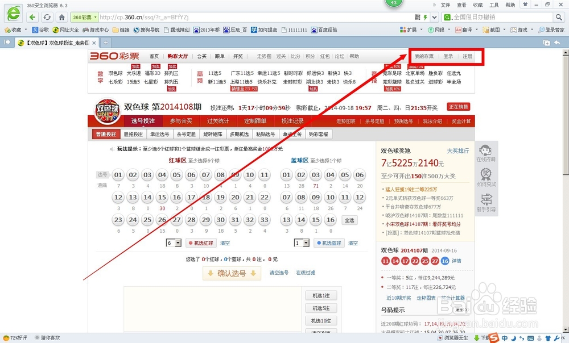Open the 谷歌 bookmark
569x343 pixels.
(x=40, y=30)
